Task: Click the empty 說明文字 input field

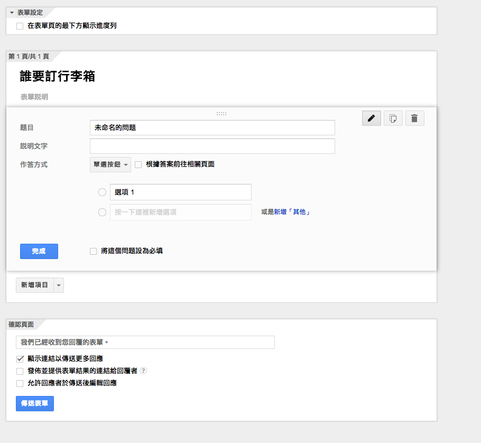Action: (x=212, y=146)
